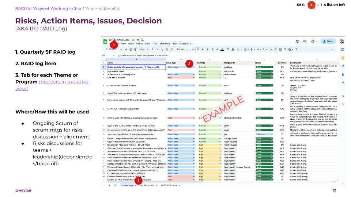Collapse the toolbar with the up chevron
The image size is (351, 197).
(x=332, y=50)
